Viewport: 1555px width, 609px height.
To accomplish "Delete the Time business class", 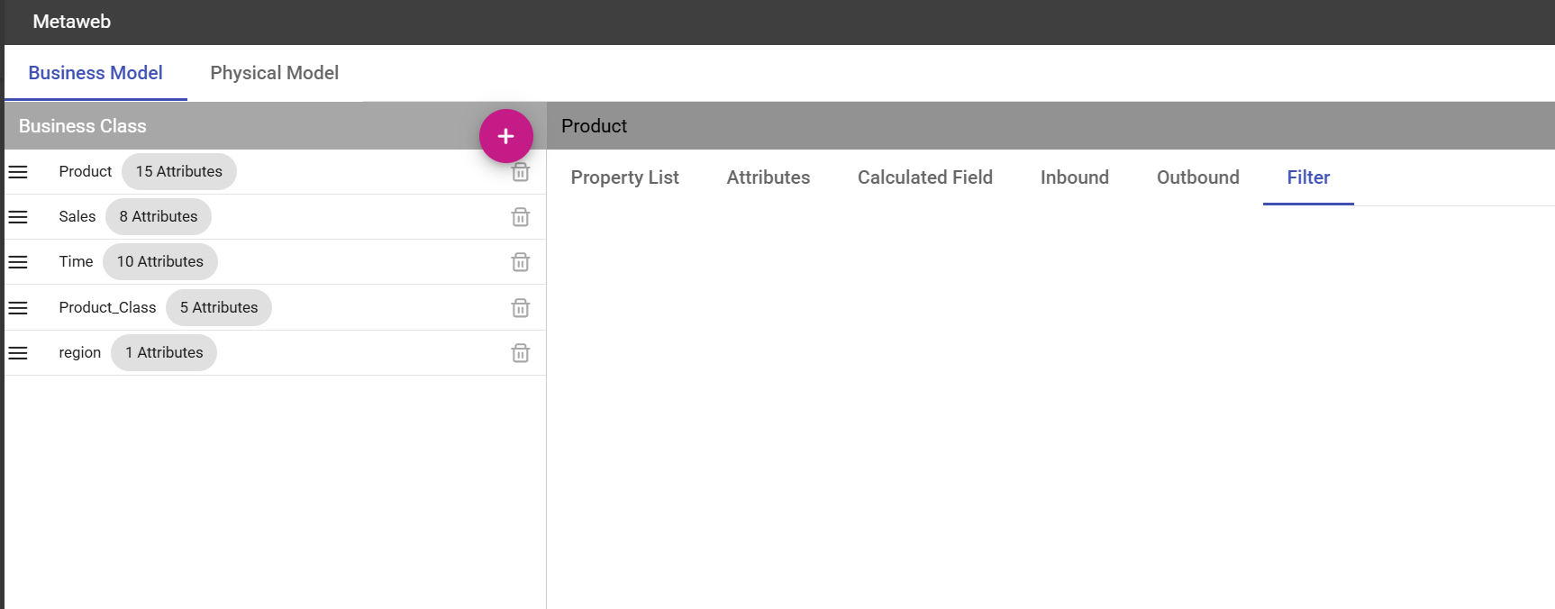I will 521,262.
